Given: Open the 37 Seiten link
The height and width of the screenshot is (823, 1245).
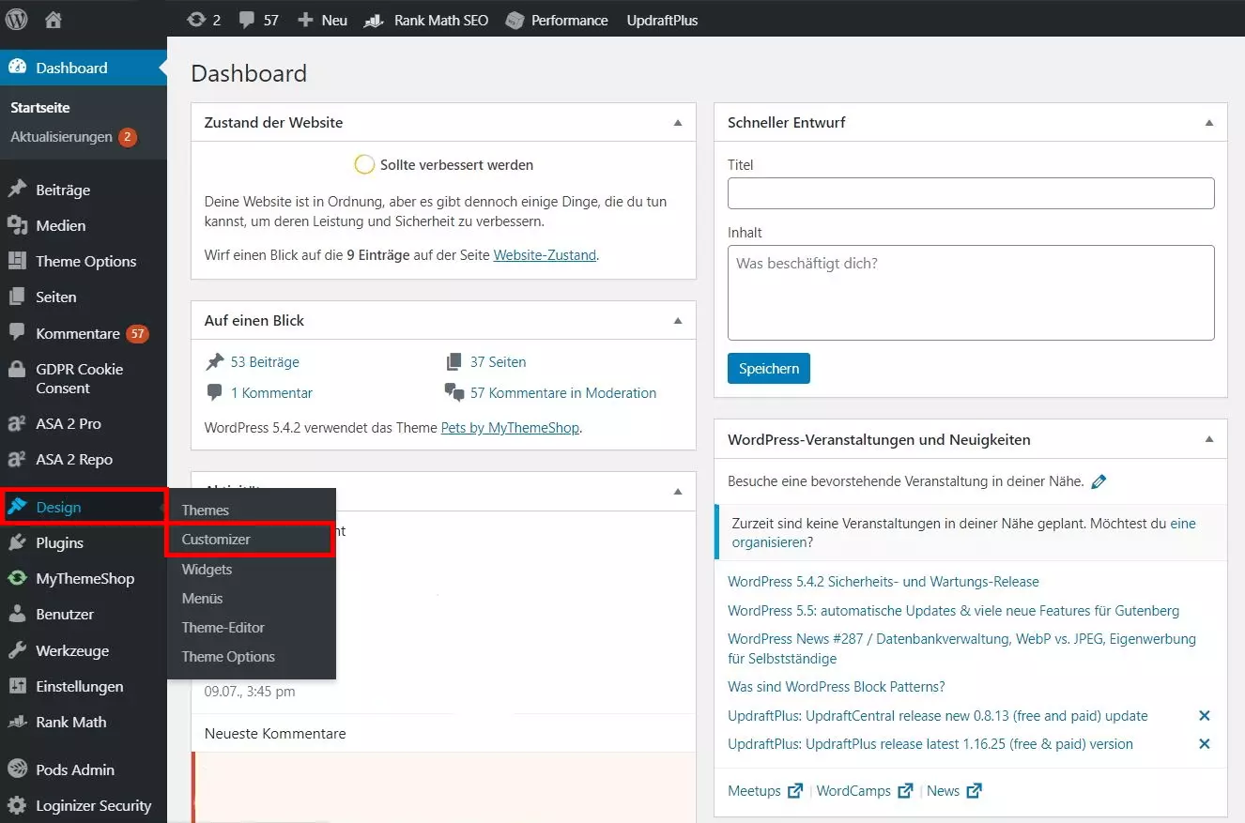Looking at the screenshot, I should click(498, 361).
